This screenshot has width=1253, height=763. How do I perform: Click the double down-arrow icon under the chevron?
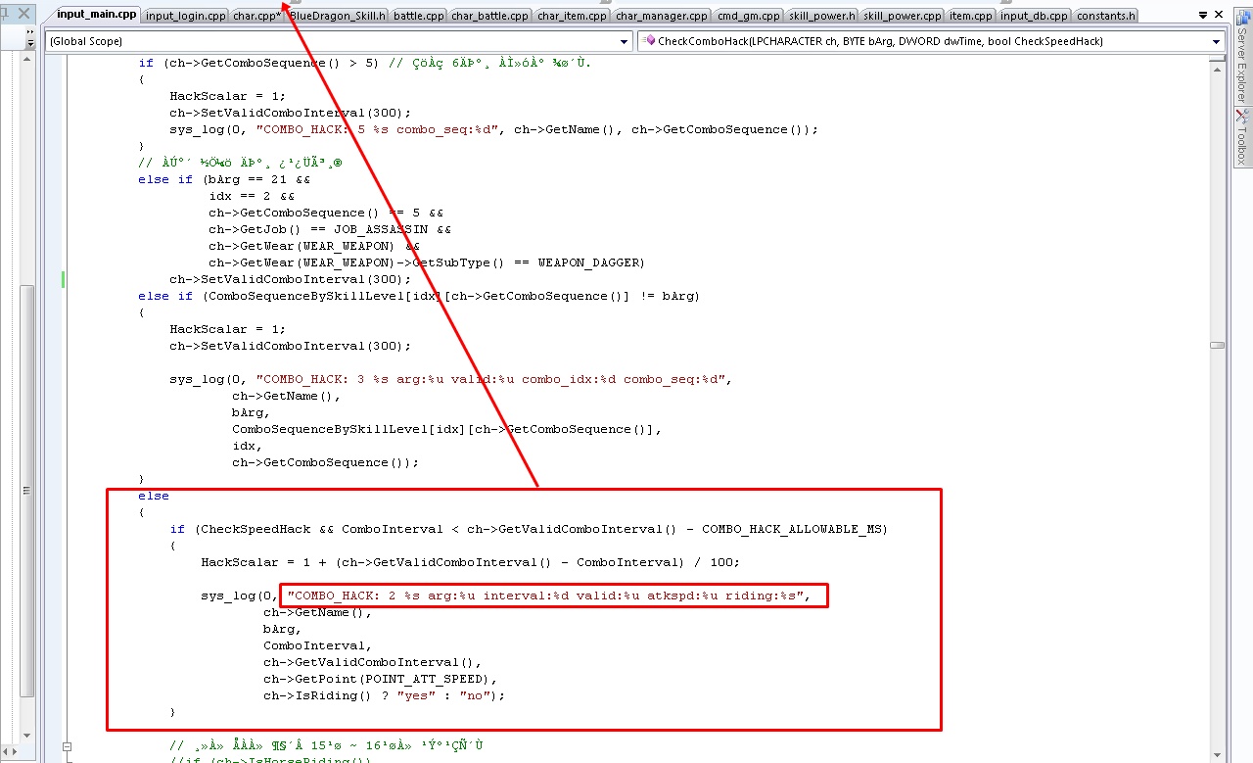click(x=30, y=42)
